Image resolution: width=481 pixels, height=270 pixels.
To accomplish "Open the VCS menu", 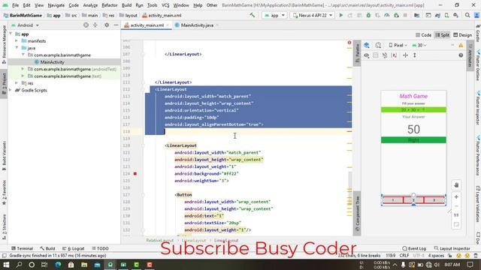I will [x=165, y=5].
